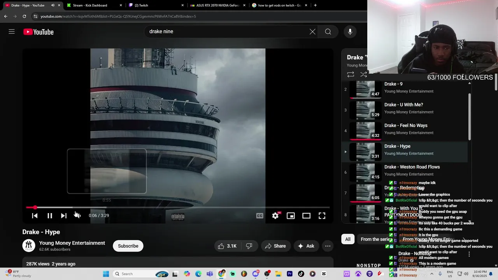Clear the search box with the X

pos(312,31)
